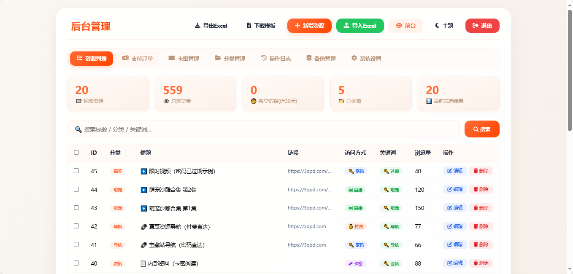Click the 新增资源 button
573x274 pixels.
pyautogui.click(x=309, y=26)
